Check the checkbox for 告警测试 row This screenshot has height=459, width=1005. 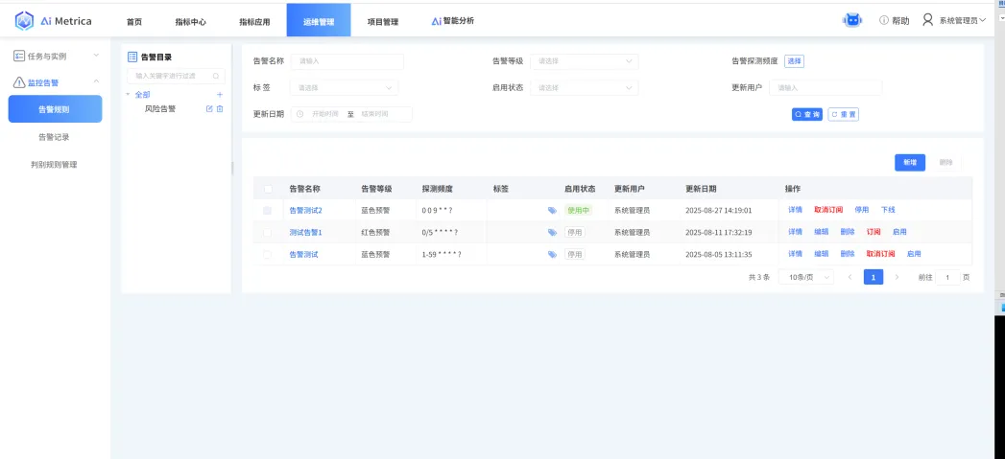tap(268, 254)
